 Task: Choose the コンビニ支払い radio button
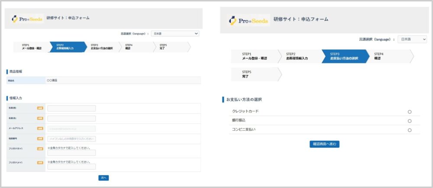point(409,130)
